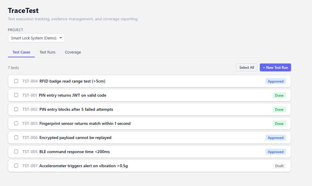Open the Coverage tab
This screenshot has height=186, width=312.
click(73, 52)
